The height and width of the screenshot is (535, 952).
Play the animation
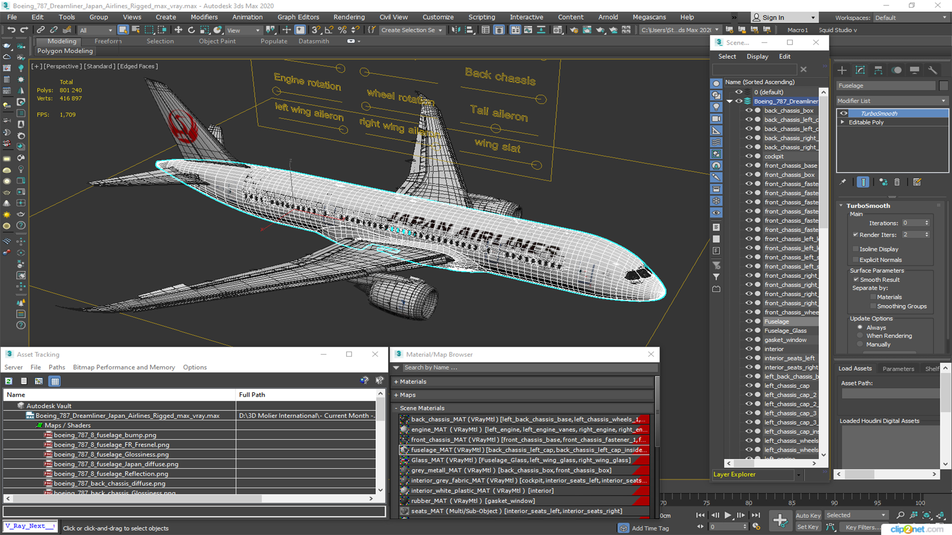(728, 515)
